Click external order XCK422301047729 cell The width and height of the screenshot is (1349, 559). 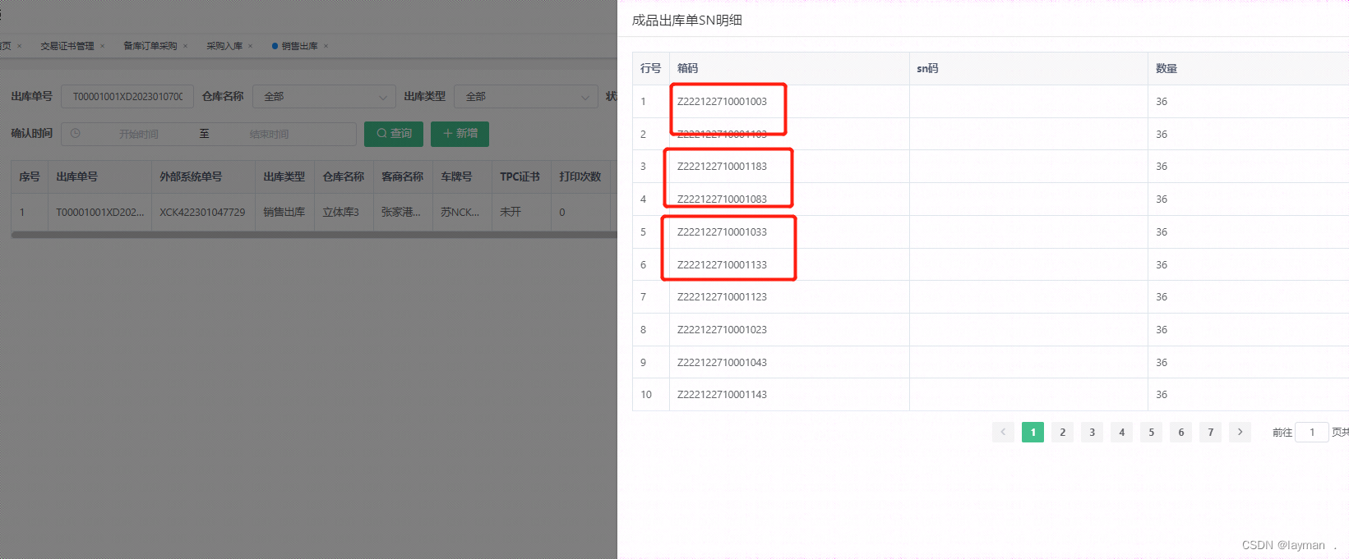pyautogui.click(x=202, y=212)
